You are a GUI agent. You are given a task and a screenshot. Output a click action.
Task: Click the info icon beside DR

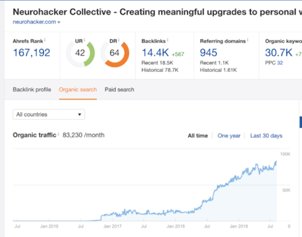(x=119, y=40)
